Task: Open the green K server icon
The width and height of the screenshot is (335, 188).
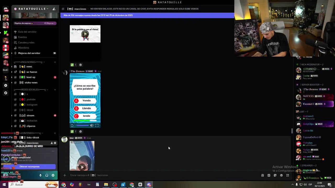Action: tap(5, 33)
